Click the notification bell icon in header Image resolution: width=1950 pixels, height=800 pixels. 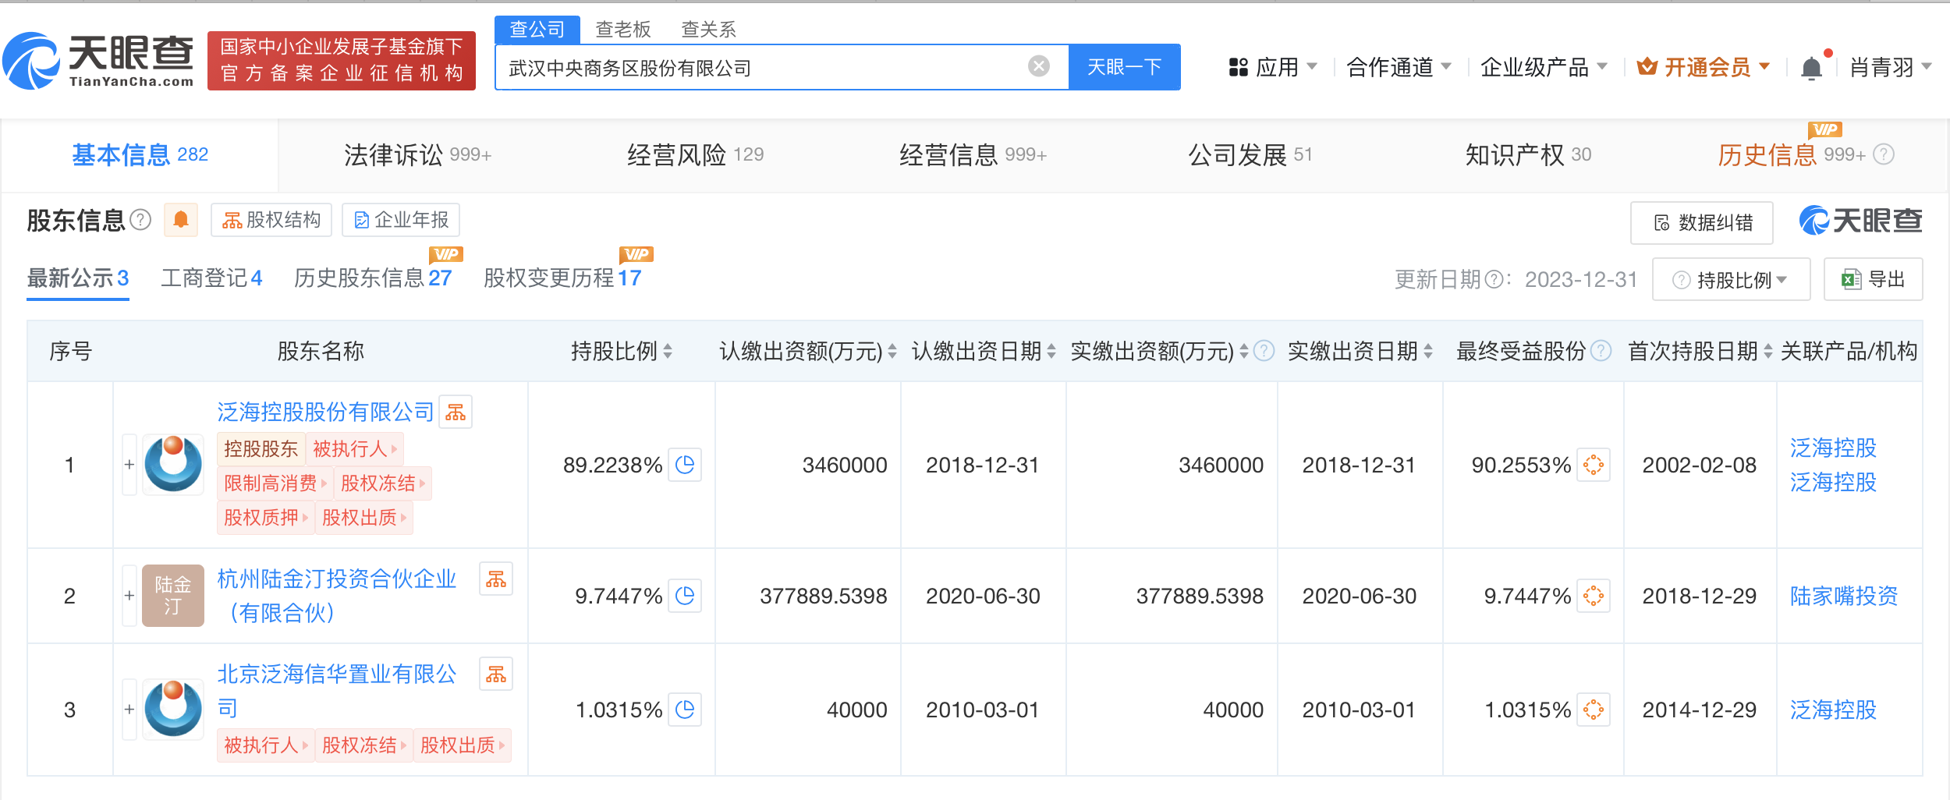tap(1811, 69)
